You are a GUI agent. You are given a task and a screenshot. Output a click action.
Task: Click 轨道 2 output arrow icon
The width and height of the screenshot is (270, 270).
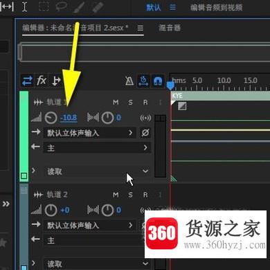click(x=35, y=239)
